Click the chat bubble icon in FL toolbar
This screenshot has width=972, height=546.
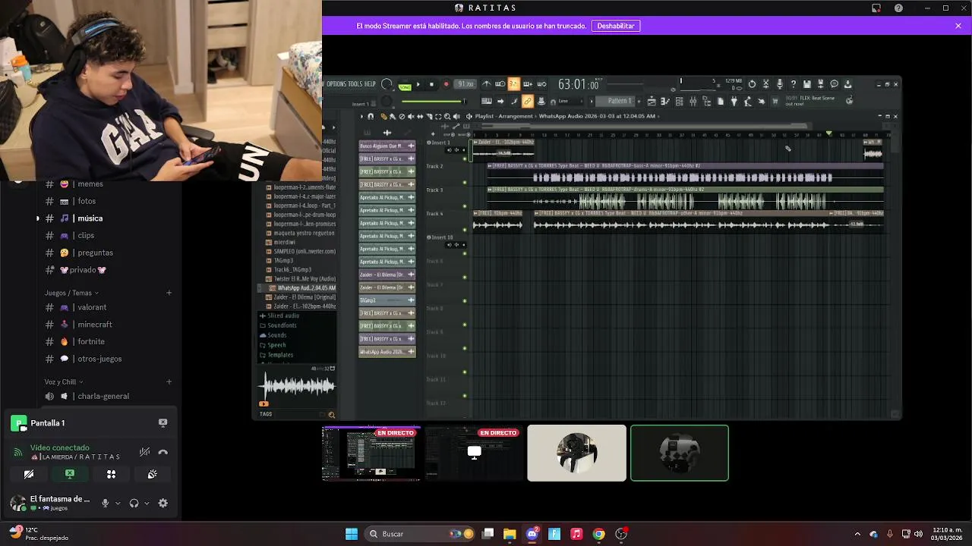(834, 84)
